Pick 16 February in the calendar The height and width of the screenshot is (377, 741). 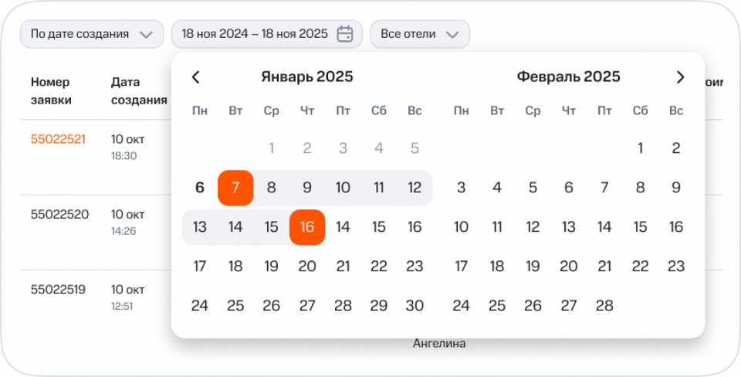point(676,227)
